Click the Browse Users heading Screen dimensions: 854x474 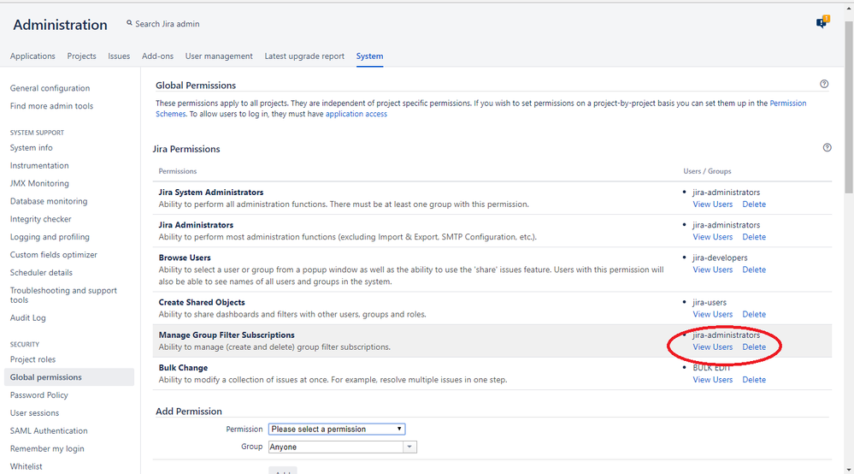(185, 258)
